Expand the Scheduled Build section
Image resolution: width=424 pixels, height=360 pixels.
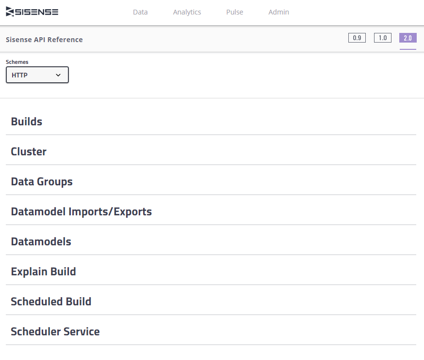[x=51, y=301]
